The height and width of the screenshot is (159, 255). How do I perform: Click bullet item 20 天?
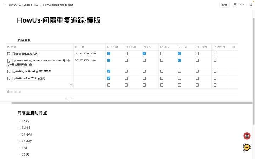tap(25, 155)
